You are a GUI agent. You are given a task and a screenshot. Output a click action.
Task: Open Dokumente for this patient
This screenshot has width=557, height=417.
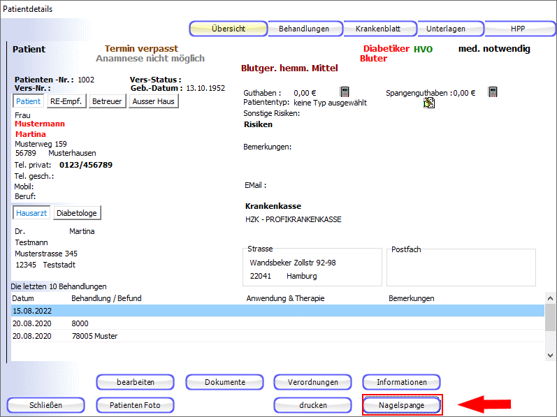[224, 382]
